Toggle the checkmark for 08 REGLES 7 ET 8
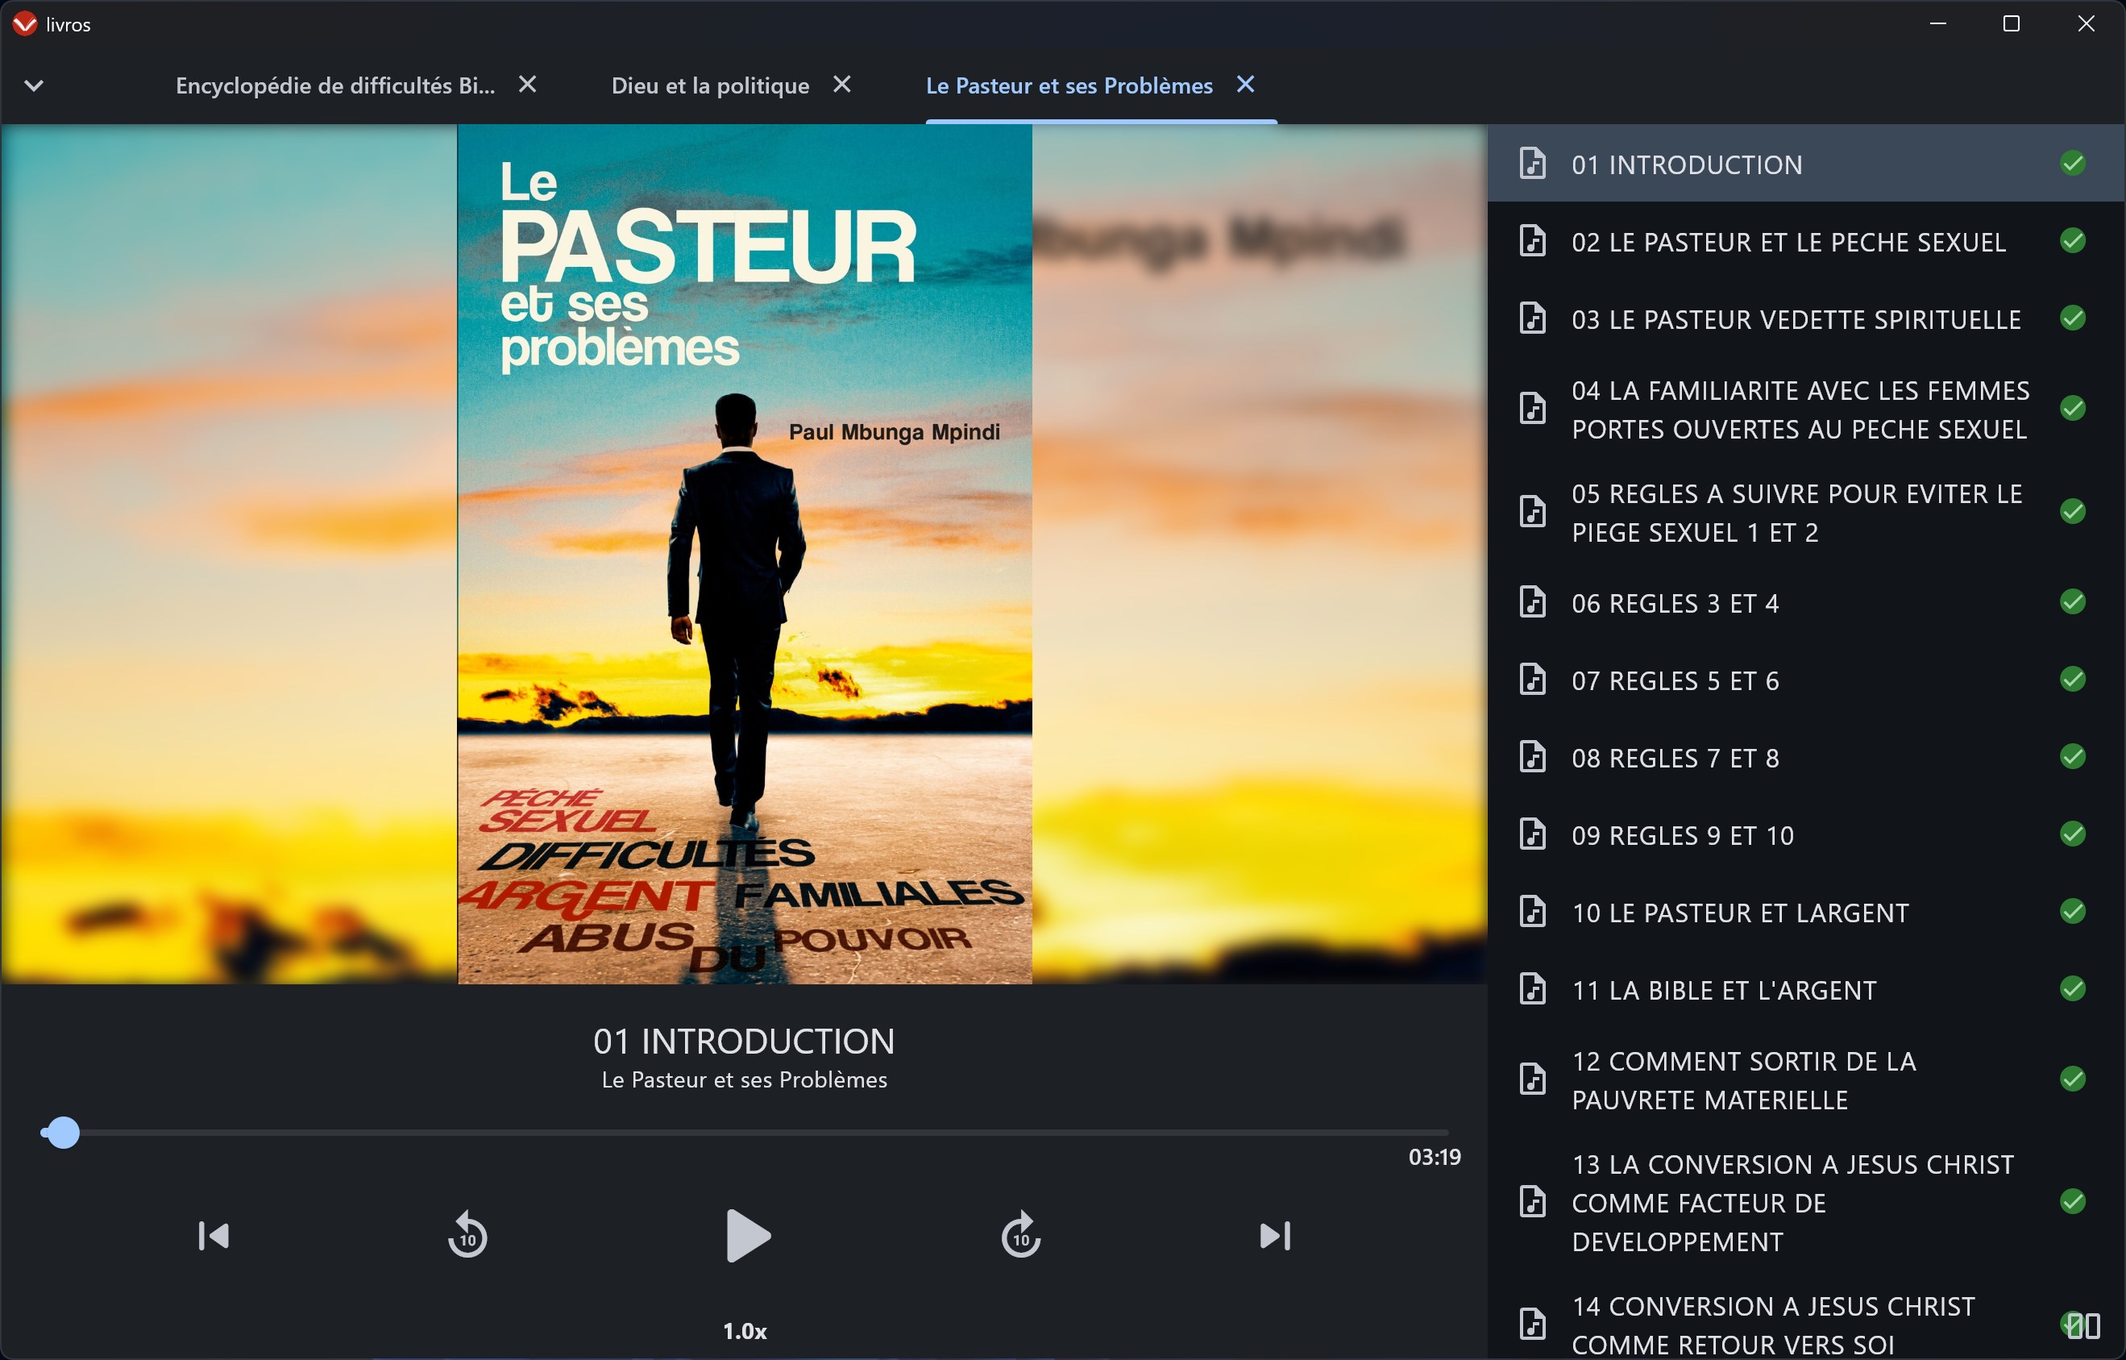The height and width of the screenshot is (1360, 2126). tap(2073, 757)
